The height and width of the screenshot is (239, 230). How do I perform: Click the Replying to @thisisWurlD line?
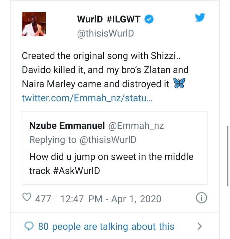pos(83,140)
